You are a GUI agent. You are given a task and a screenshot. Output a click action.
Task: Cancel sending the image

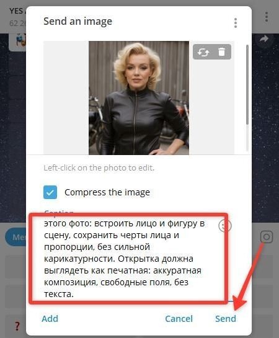pyautogui.click(x=179, y=319)
